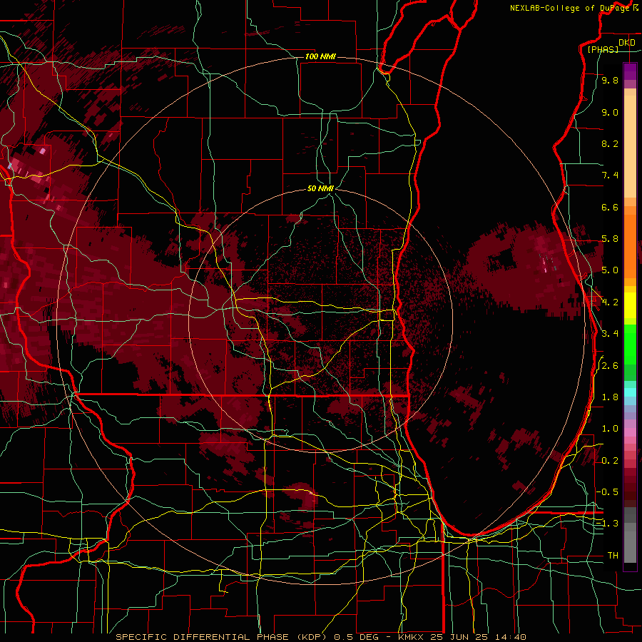Click the [PHAS] legend label
This screenshot has height=642, width=642.
[x=603, y=49]
